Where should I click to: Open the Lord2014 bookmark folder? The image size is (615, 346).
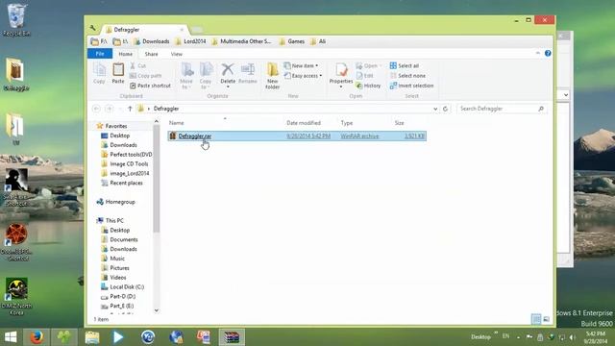point(190,41)
